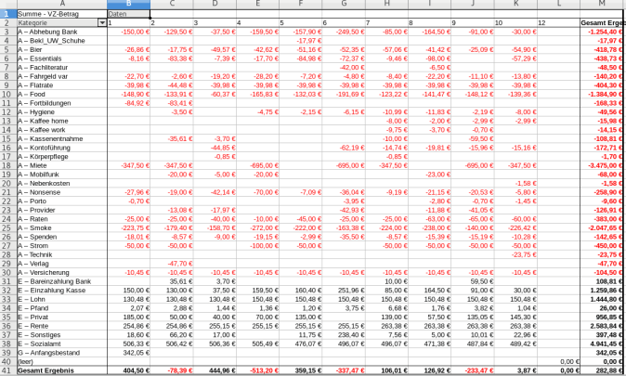Image resolution: width=626 pixels, height=376 pixels.
Task: Click the Daten pivot field button
Action: pyautogui.click(x=118, y=14)
